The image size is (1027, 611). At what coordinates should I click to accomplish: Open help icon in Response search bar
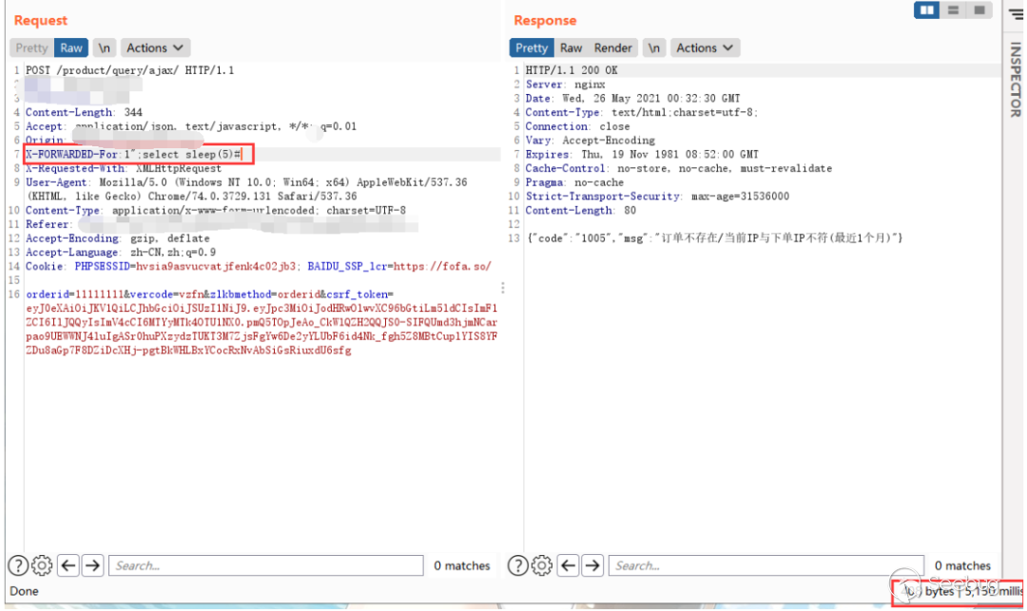tap(517, 565)
